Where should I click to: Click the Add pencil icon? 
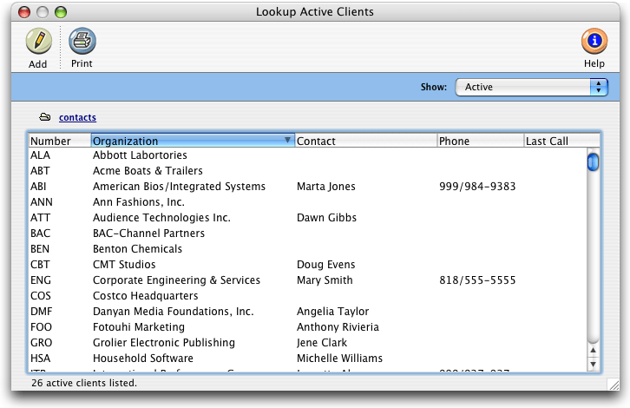[39, 41]
